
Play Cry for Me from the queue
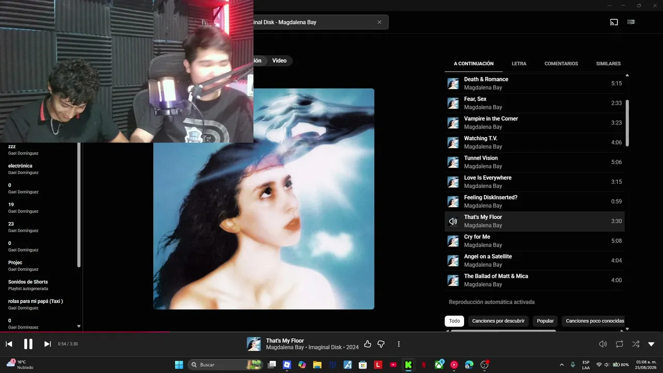tap(535, 241)
